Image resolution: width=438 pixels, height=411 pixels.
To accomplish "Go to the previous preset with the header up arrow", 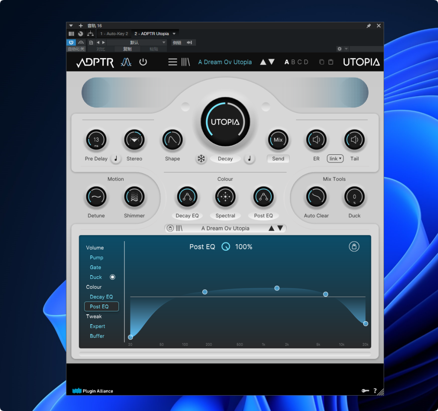I will 263,62.
